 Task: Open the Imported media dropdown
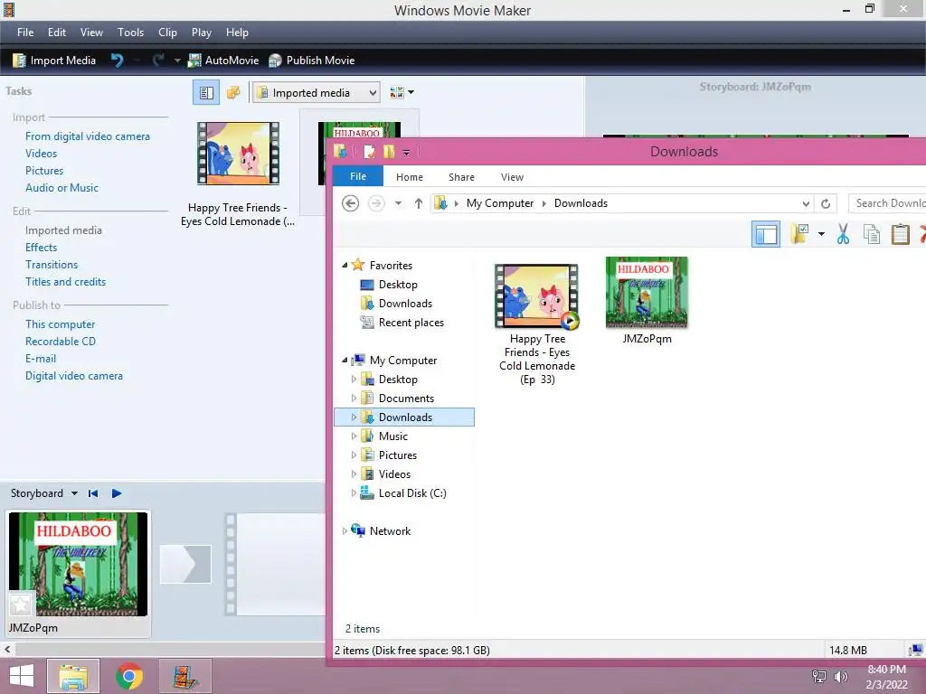pos(316,93)
